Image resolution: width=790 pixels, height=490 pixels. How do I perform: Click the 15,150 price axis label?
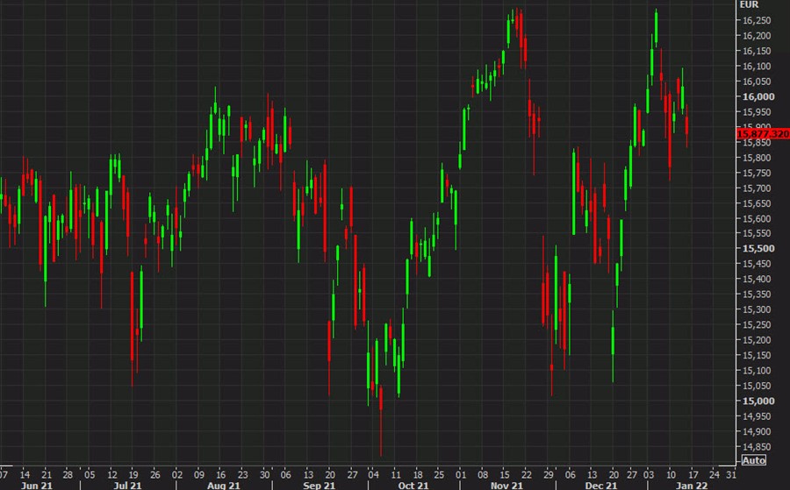[x=757, y=355]
